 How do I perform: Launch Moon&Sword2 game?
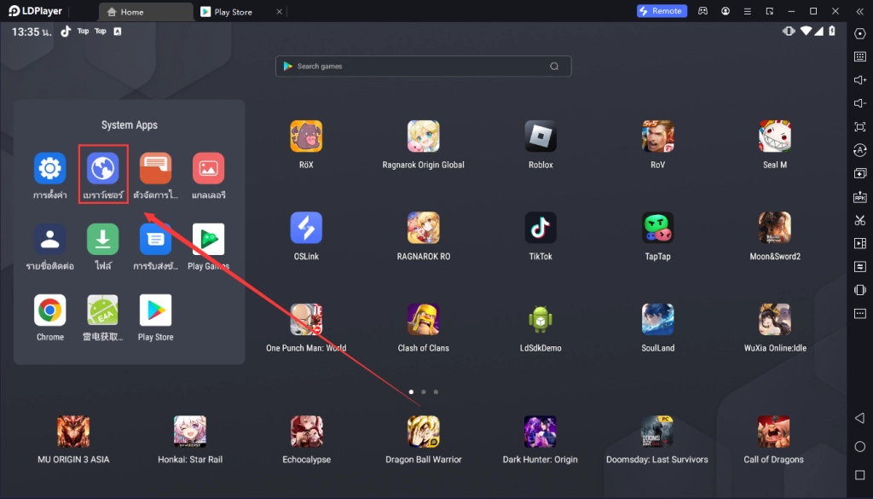[775, 228]
